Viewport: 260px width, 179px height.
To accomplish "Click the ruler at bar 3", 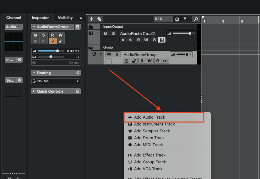I will (x=223, y=21).
